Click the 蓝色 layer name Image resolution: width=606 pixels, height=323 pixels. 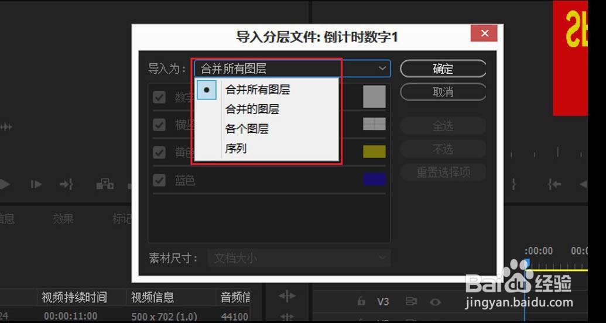pos(185,180)
